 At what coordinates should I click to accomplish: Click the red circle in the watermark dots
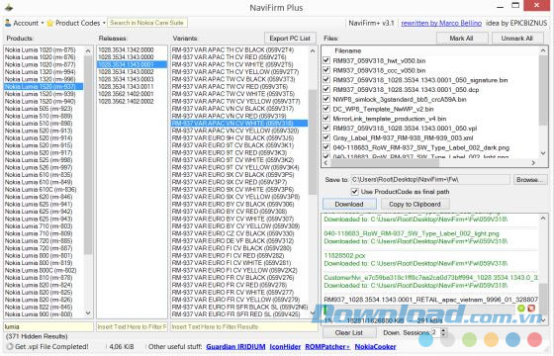(x=534, y=340)
